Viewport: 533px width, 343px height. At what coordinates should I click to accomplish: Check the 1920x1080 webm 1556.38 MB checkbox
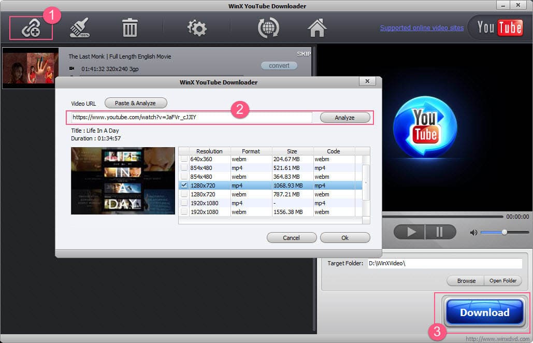click(x=184, y=212)
